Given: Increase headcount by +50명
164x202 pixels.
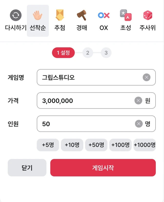Looking at the screenshot, I should pos(96,145).
